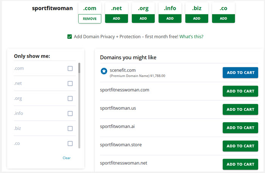Add the .info extension to cart
The image size is (265, 173).
[170, 18]
